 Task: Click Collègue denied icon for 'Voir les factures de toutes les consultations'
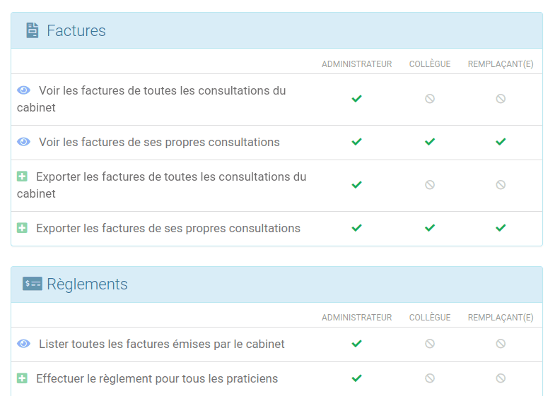tap(430, 99)
